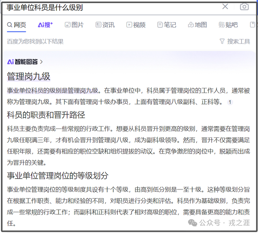The image size is (258, 233).
Task: Clear the search box with the X icon
Action: point(225,6)
